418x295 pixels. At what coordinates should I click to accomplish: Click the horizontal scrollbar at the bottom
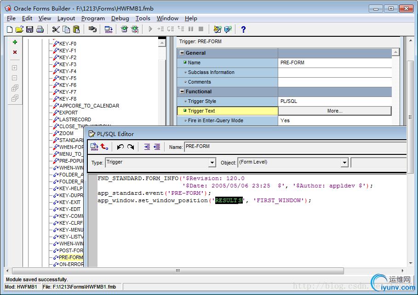pyautogui.click(x=178, y=271)
